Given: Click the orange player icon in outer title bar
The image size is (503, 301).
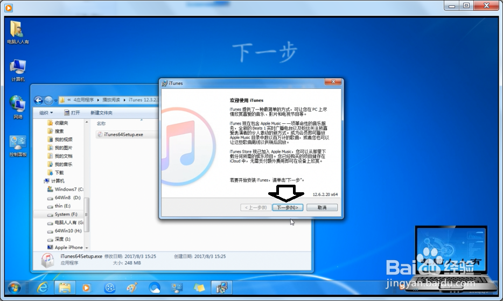Looking at the screenshot, I should tap(9, 8).
